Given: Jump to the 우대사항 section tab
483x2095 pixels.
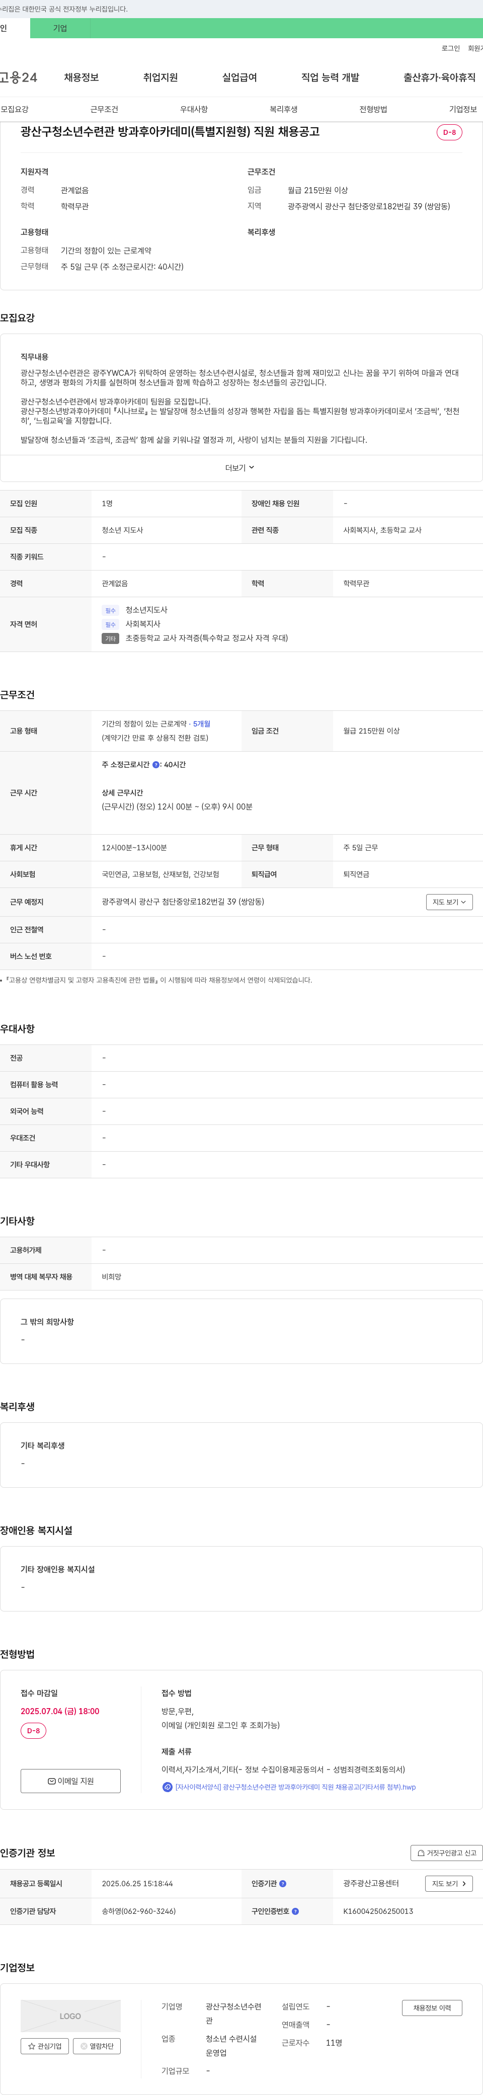Looking at the screenshot, I should [194, 109].
